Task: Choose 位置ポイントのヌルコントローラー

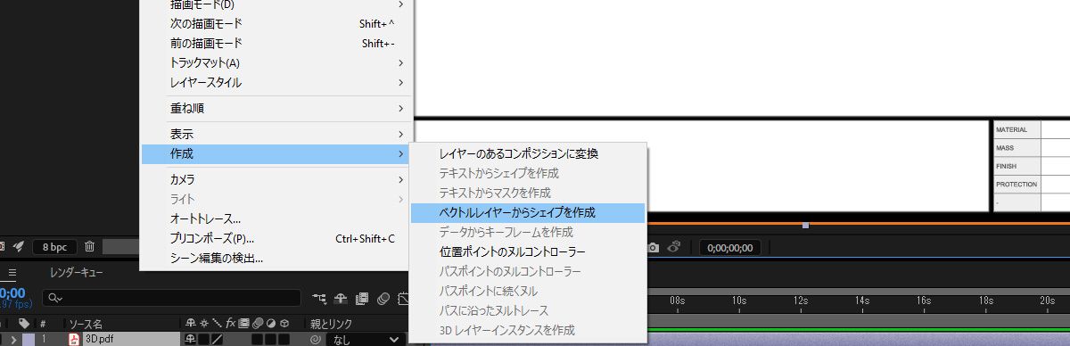Action: 528,251
